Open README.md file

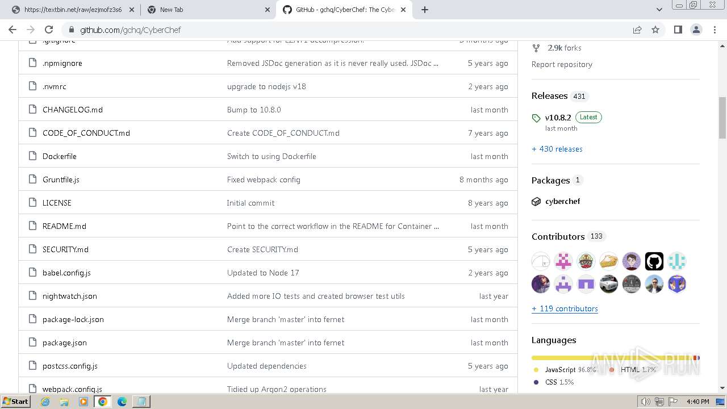click(x=64, y=226)
